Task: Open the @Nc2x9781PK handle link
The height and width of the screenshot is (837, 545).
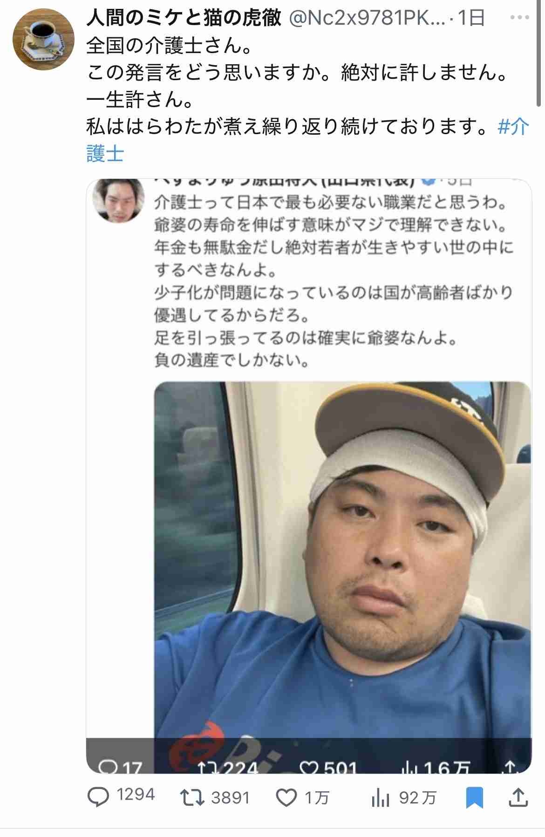Action: [367, 18]
